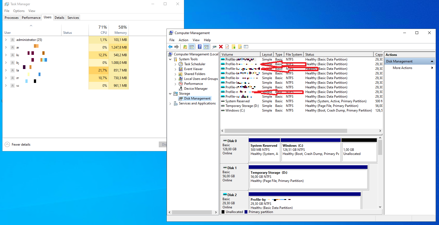This screenshot has width=439, height=225.
Task: Switch to Processes tab in Task Manager
Action: [x=12, y=18]
